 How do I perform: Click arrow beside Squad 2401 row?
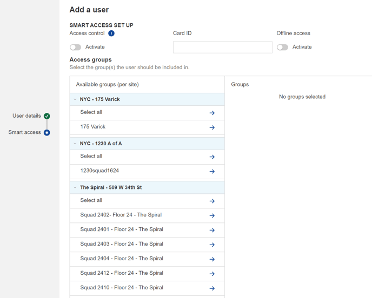point(212,230)
